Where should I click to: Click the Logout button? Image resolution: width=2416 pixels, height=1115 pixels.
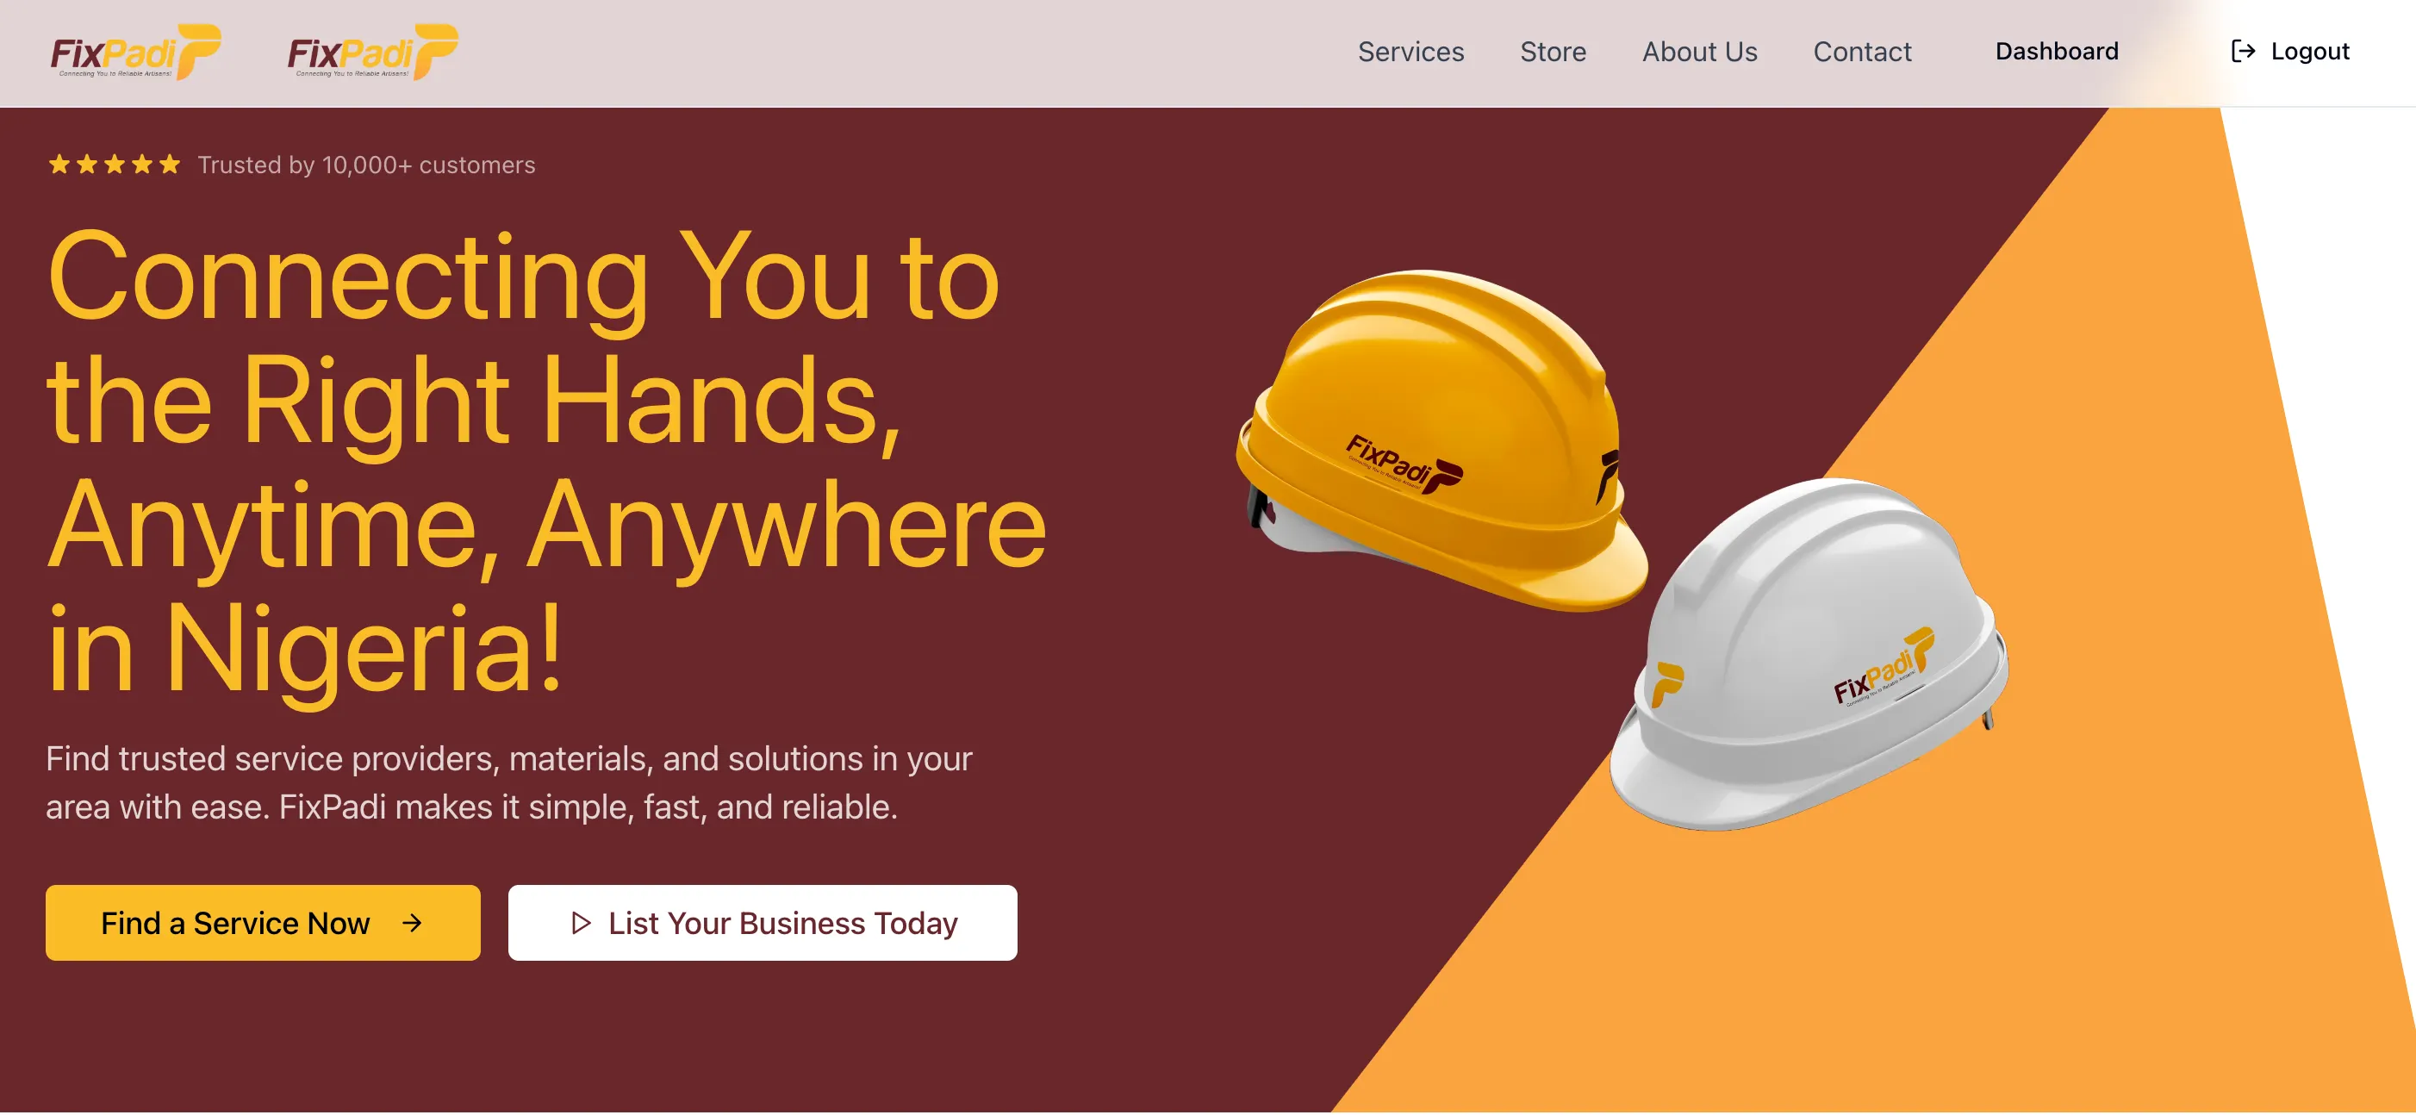2289,52
